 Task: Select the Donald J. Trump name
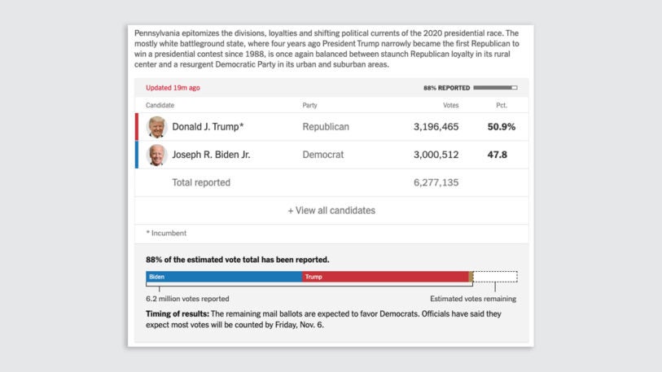point(208,127)
